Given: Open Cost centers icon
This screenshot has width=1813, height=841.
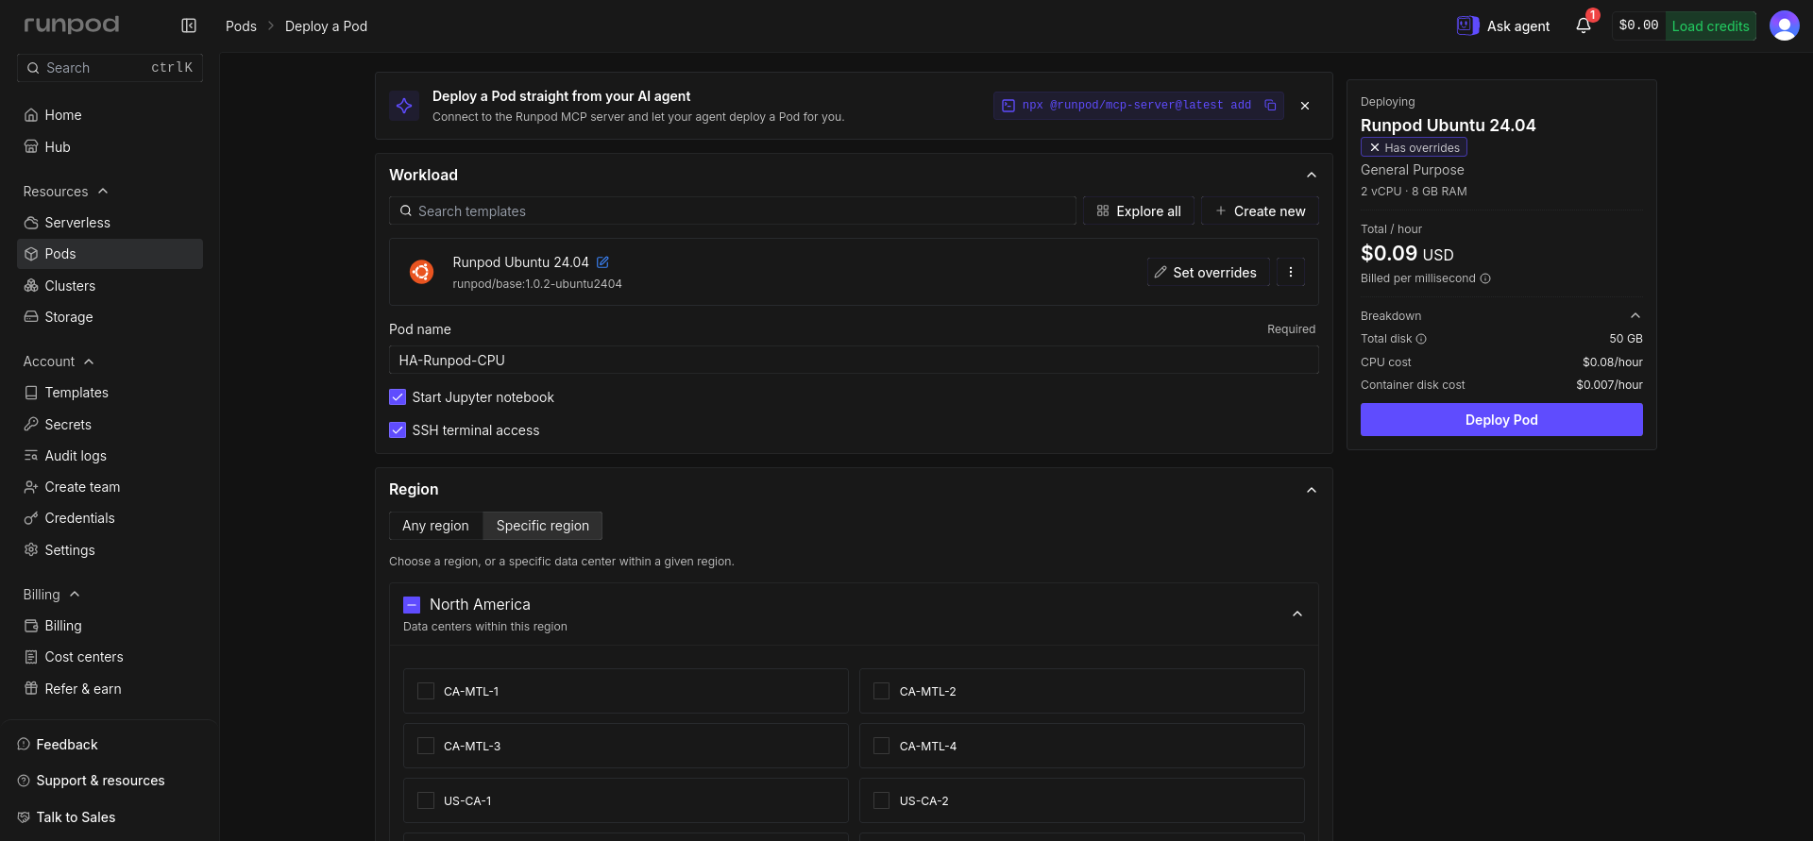Looking at the screenshot, I should tap(31, 657).
